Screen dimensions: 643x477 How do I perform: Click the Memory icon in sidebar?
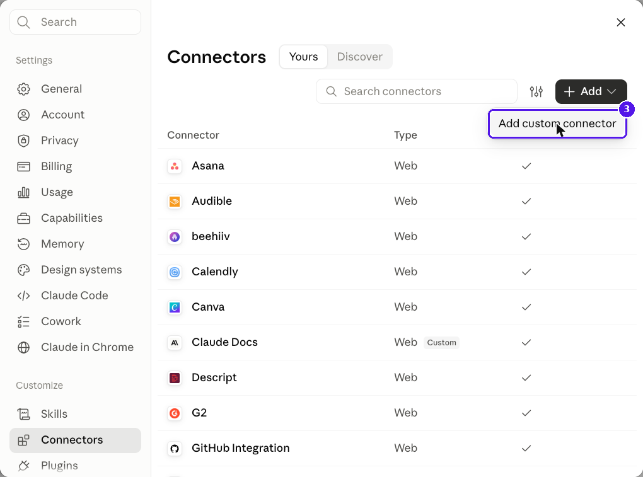pos(24,244)
